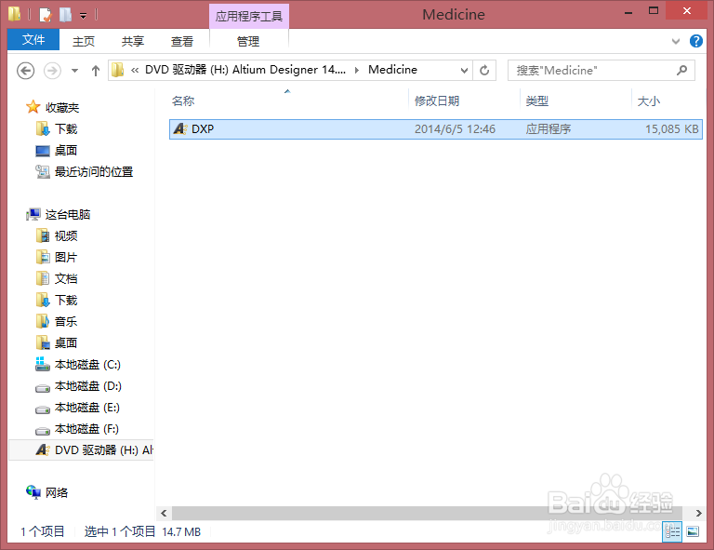The width and height of the screenshot is (714, 550).
Task: Show hidden breadcrumb path chevrons
Action: pyautogui.click(x=135, y=70)
